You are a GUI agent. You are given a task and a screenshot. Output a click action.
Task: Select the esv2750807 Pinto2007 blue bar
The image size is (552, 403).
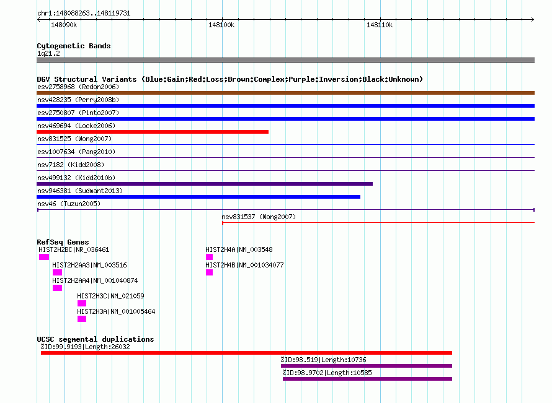click(285, 119)
